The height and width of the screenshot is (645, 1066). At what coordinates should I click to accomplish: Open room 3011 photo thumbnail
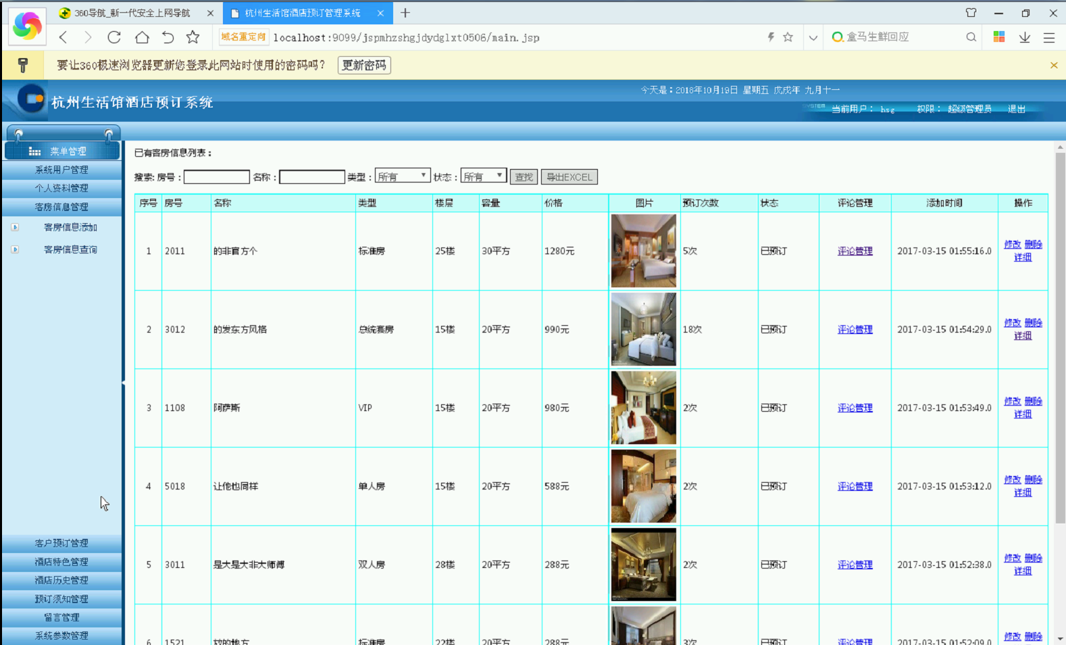pyautogui.click(x=644, y=565)
